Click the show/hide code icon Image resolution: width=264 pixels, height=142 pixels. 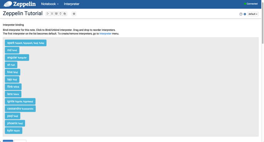(52, 14)
